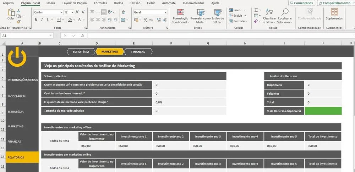Open the Geral number format dropdown
Image resolution: width=355 pixels, height=172 pixels.
(166, 12)
